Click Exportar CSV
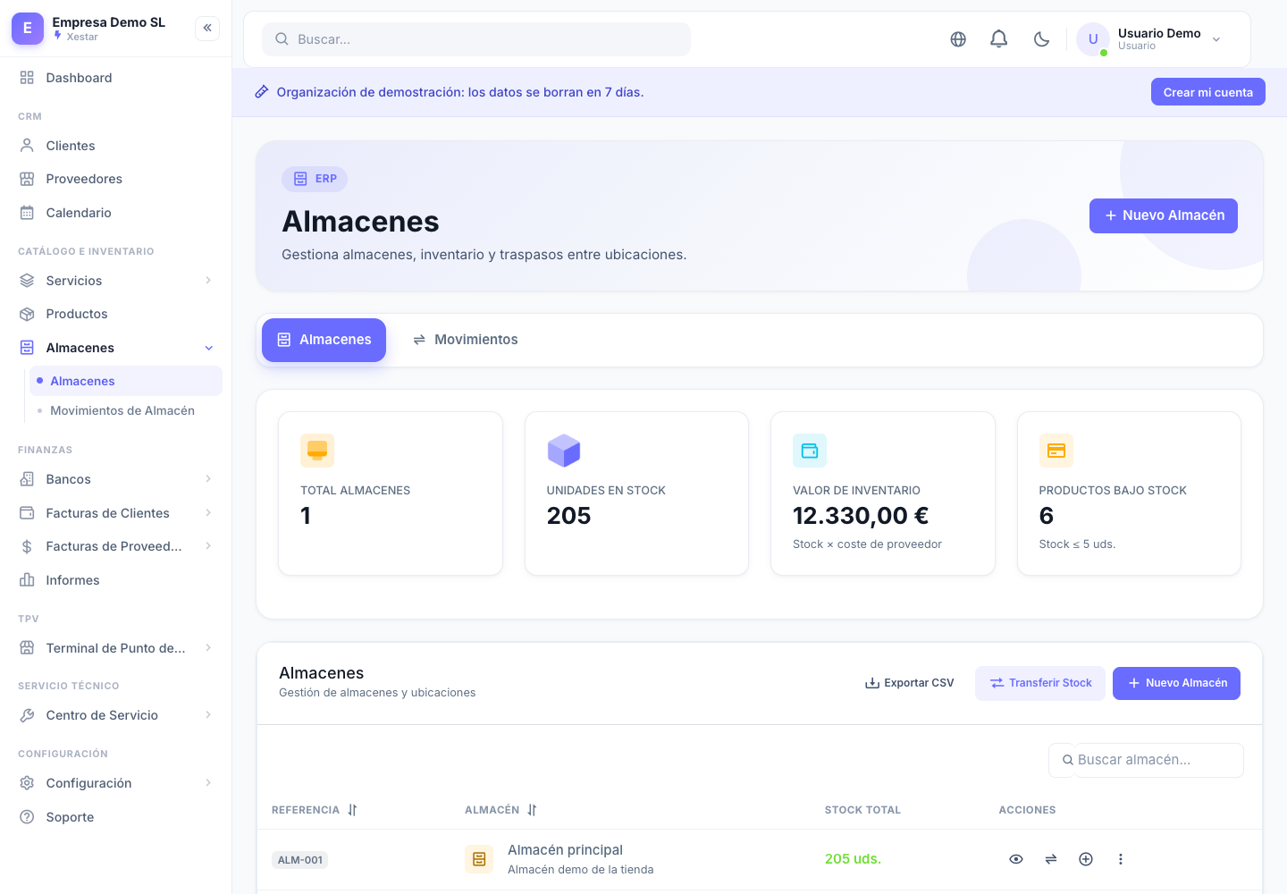The width and height of the screenshot is (1287, 894). pyautogui.click(x=909, y=683)
